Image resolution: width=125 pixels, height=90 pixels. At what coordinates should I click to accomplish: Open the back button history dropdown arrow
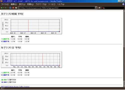[x=4, y=8]
